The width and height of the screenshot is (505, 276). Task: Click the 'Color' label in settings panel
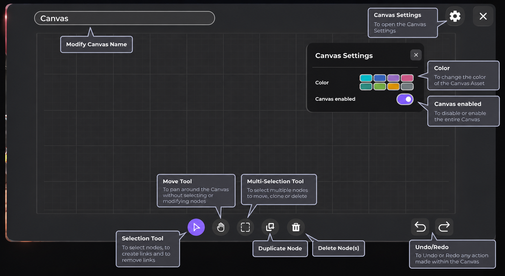[x=322, y=83]
